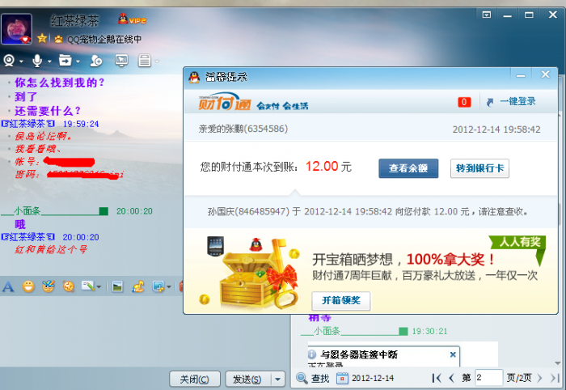
Task: Go to next history page
Action: click(539, 379)
